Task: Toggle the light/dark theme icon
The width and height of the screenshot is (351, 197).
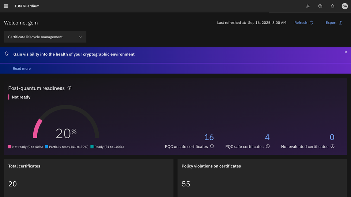Action: click(x=308, y=6)
